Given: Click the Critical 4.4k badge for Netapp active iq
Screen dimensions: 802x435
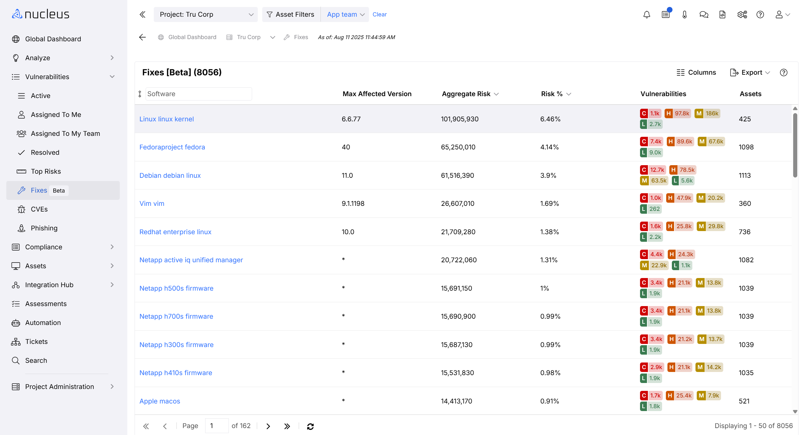Looking at the screenshot, I should click(652, 254).
